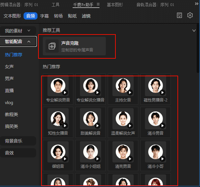Open the 千鹿Pr助手 panel menu icon

[x=98, y=4]
